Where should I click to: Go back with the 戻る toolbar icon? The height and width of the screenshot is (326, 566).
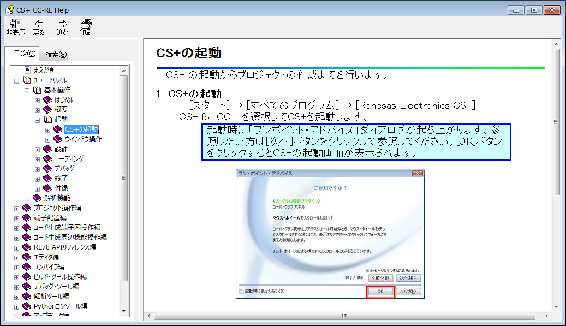pos(39,27)
